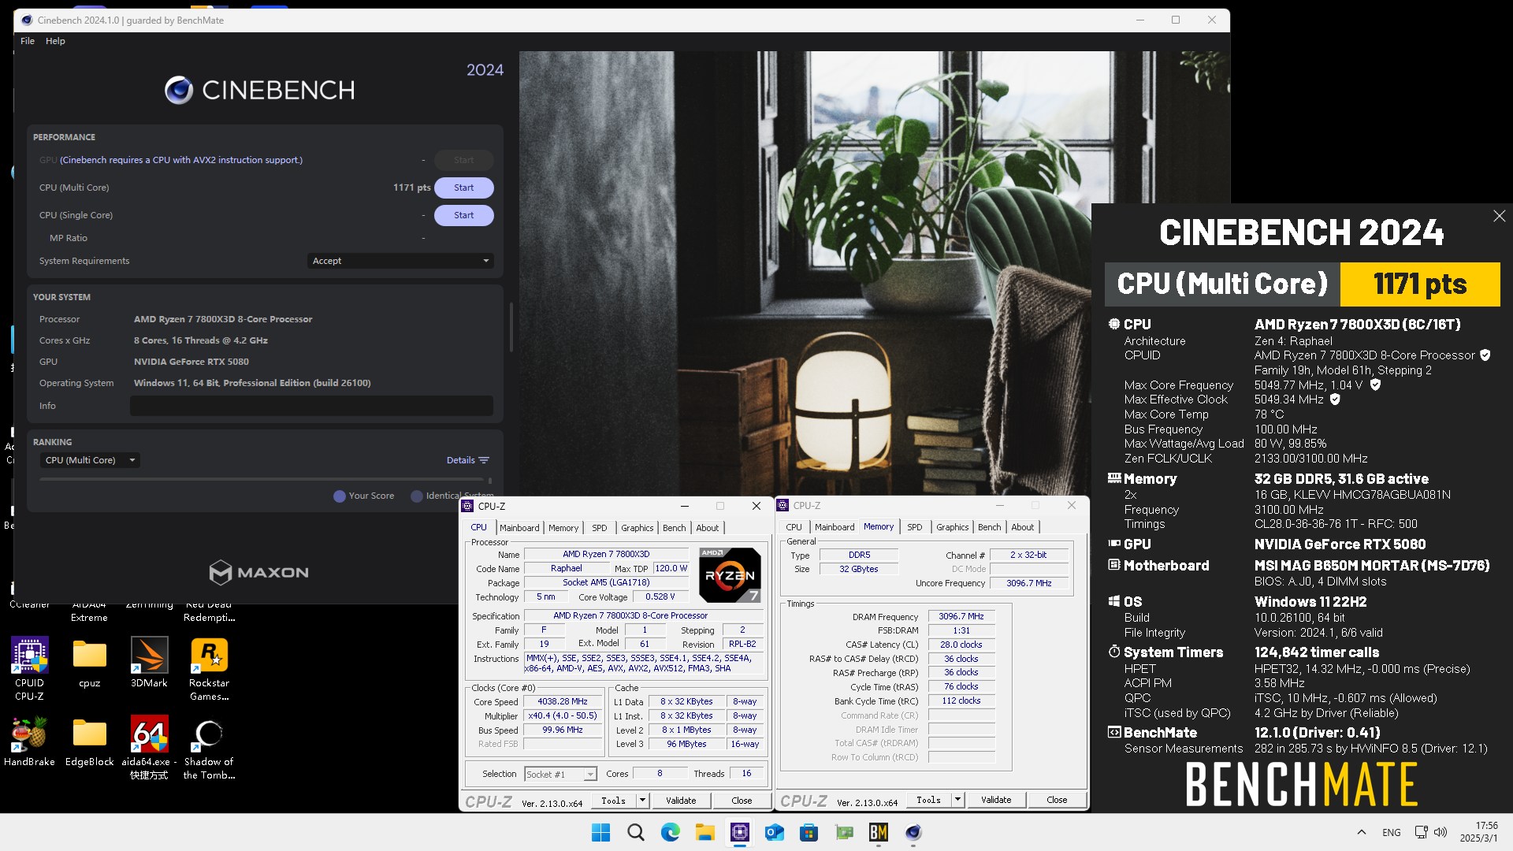Expand the Tools dropdown arrow in the left CPU-Z window

point(642,801)
